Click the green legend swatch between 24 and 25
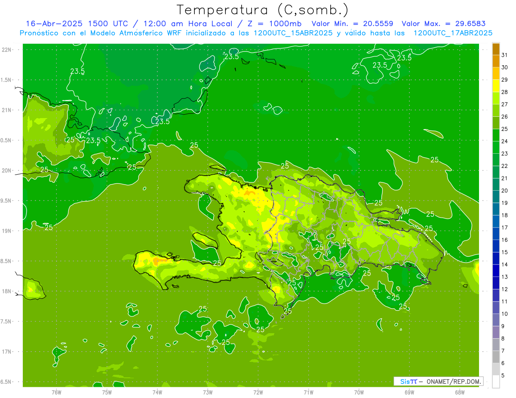This screenshot has width=516, height=398. 496,135
